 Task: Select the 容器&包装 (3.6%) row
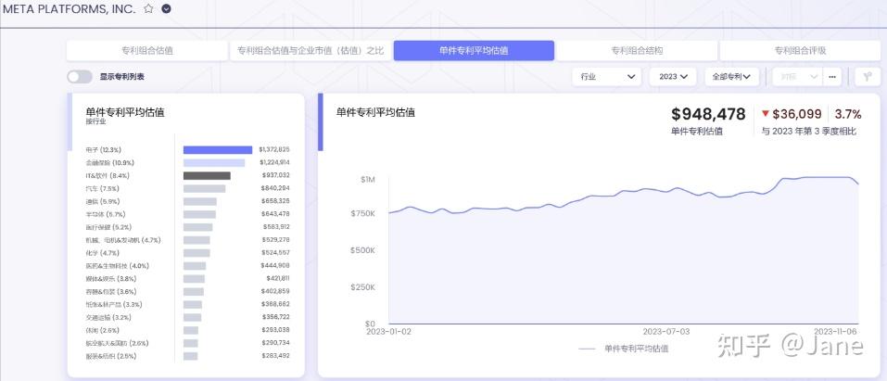coord(188,292)
